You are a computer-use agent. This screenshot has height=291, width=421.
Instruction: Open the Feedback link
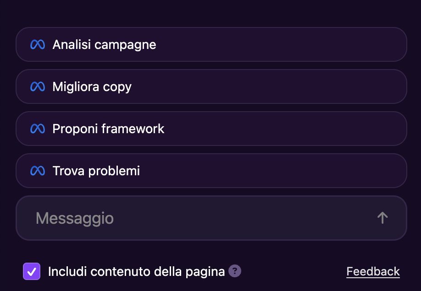click(373, 271)
